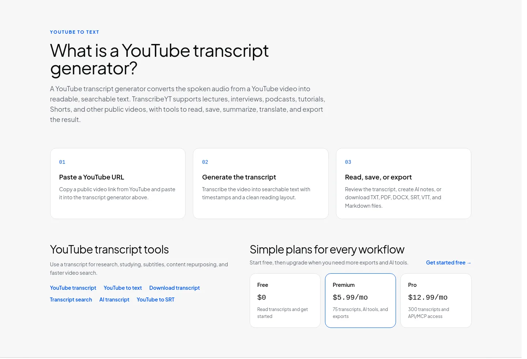Click the 'A YouTube transcript generator converts' intro paragraph
The width and height of the screenshot is (527, 359).
[188, 104]
